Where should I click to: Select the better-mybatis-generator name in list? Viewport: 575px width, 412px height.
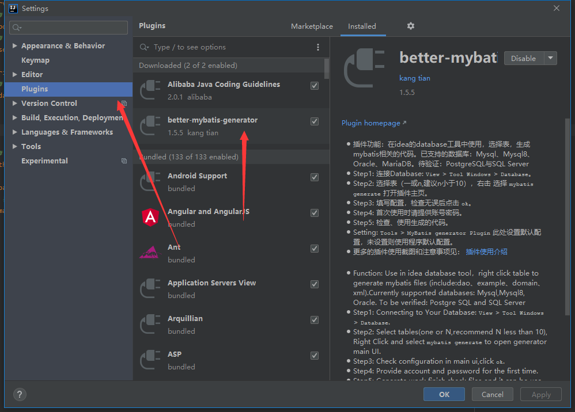[213, 120]
